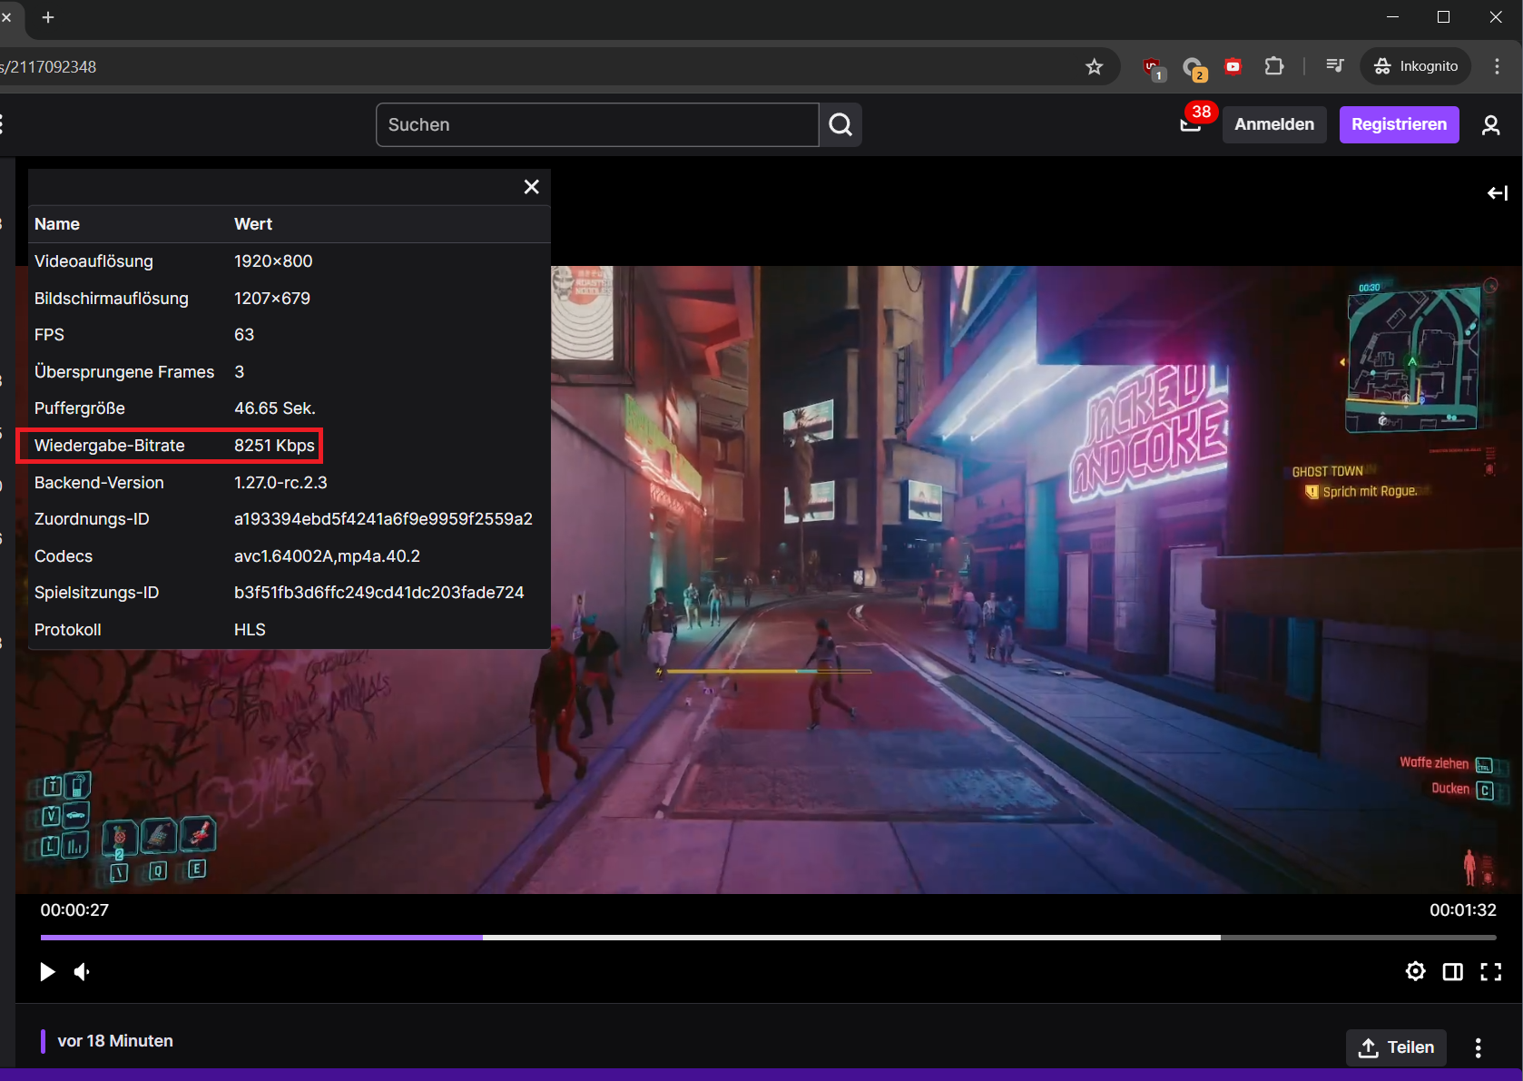Click the total duration 00:01:32
The height and width of the screenshot is (1081, 1523).
coord(1463,910)
